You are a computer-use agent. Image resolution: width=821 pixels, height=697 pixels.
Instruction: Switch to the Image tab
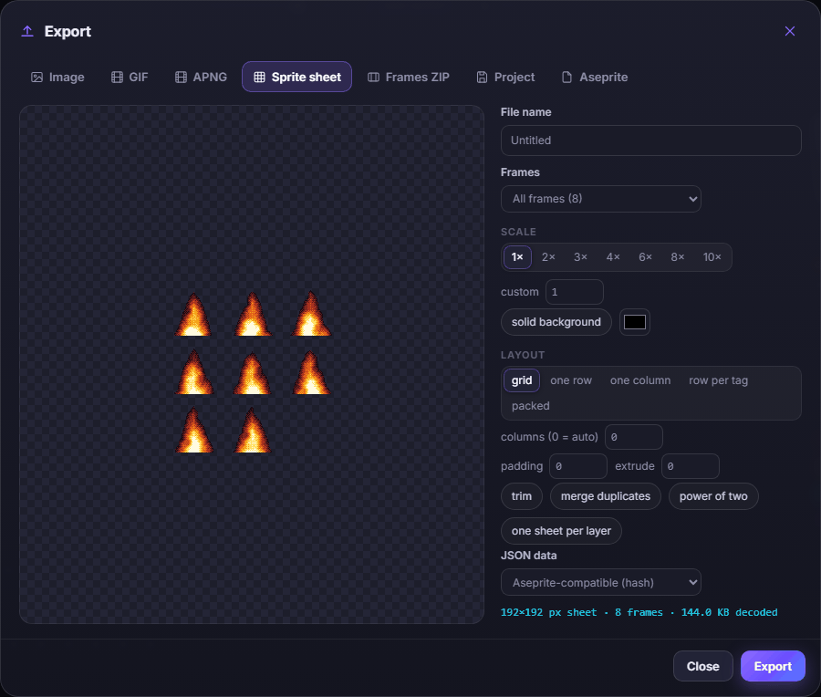coord(57,77)
